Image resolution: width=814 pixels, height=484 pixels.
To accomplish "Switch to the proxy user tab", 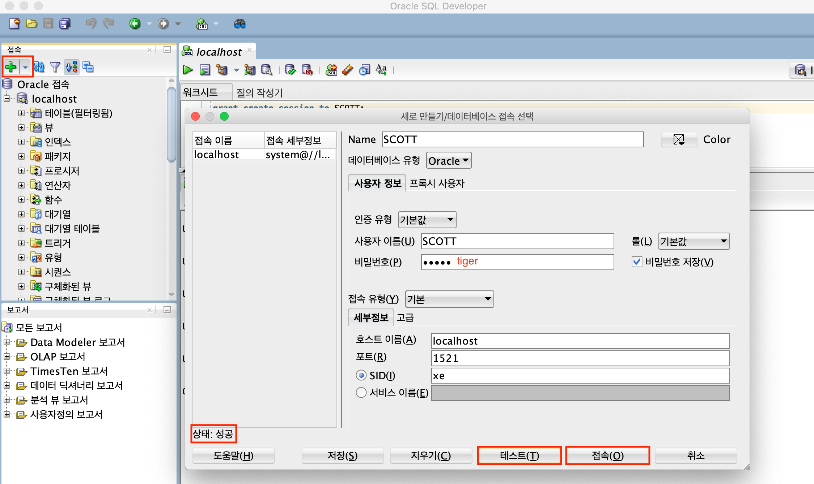I will (437, 183).
